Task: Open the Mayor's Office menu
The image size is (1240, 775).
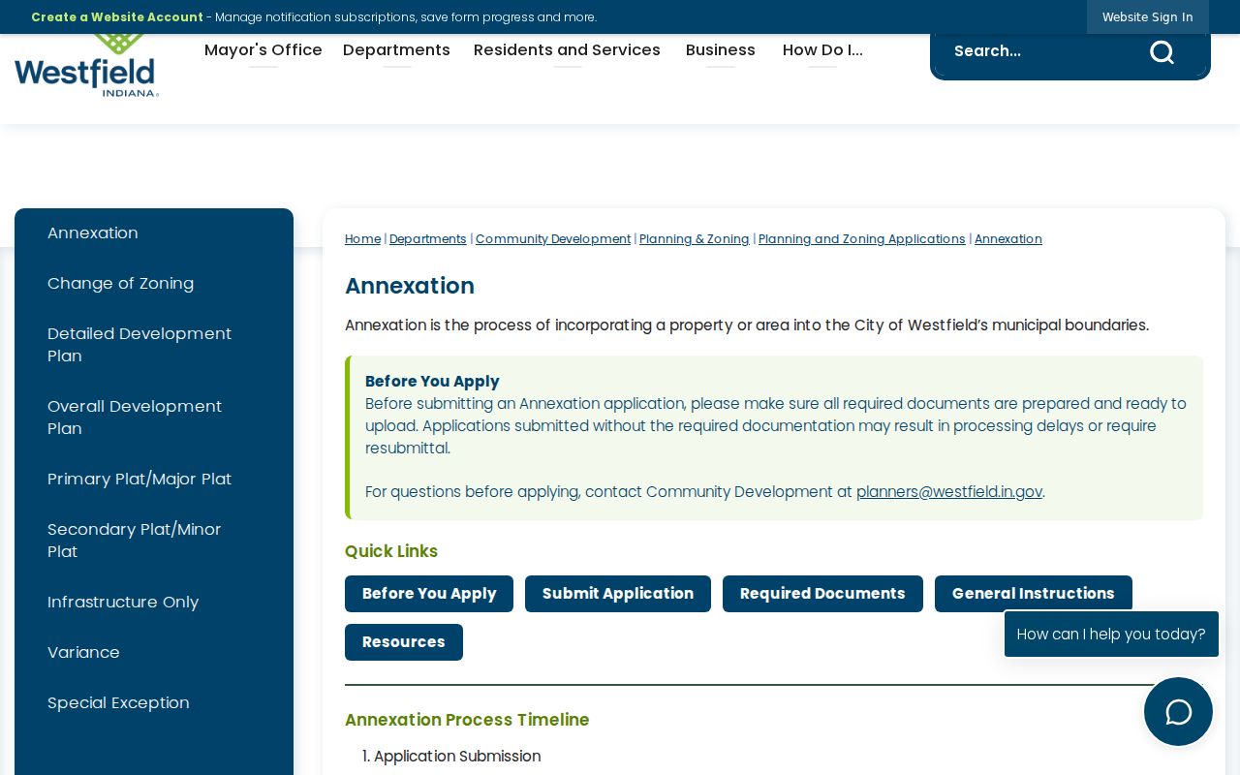Action: (263, 50)
